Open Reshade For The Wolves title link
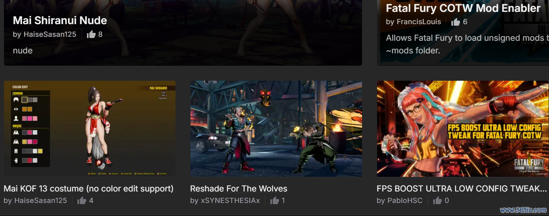 [239, 189]
